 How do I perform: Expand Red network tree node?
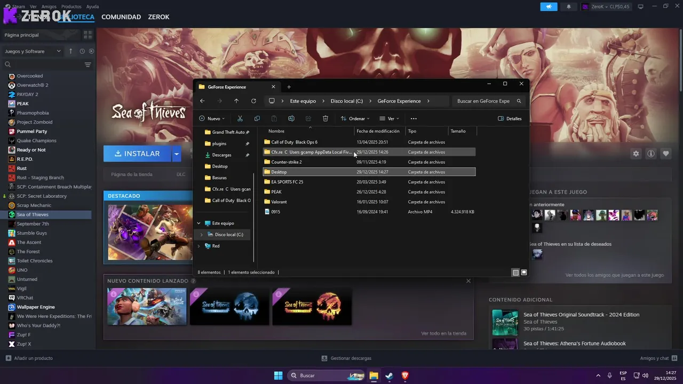199,246
